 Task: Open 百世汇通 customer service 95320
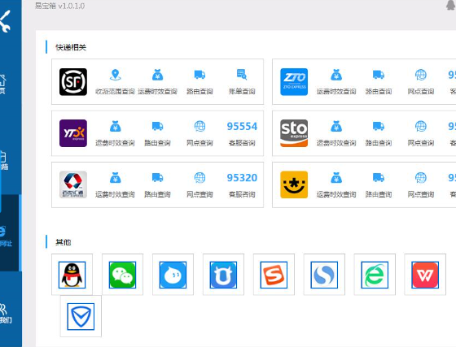242,178
